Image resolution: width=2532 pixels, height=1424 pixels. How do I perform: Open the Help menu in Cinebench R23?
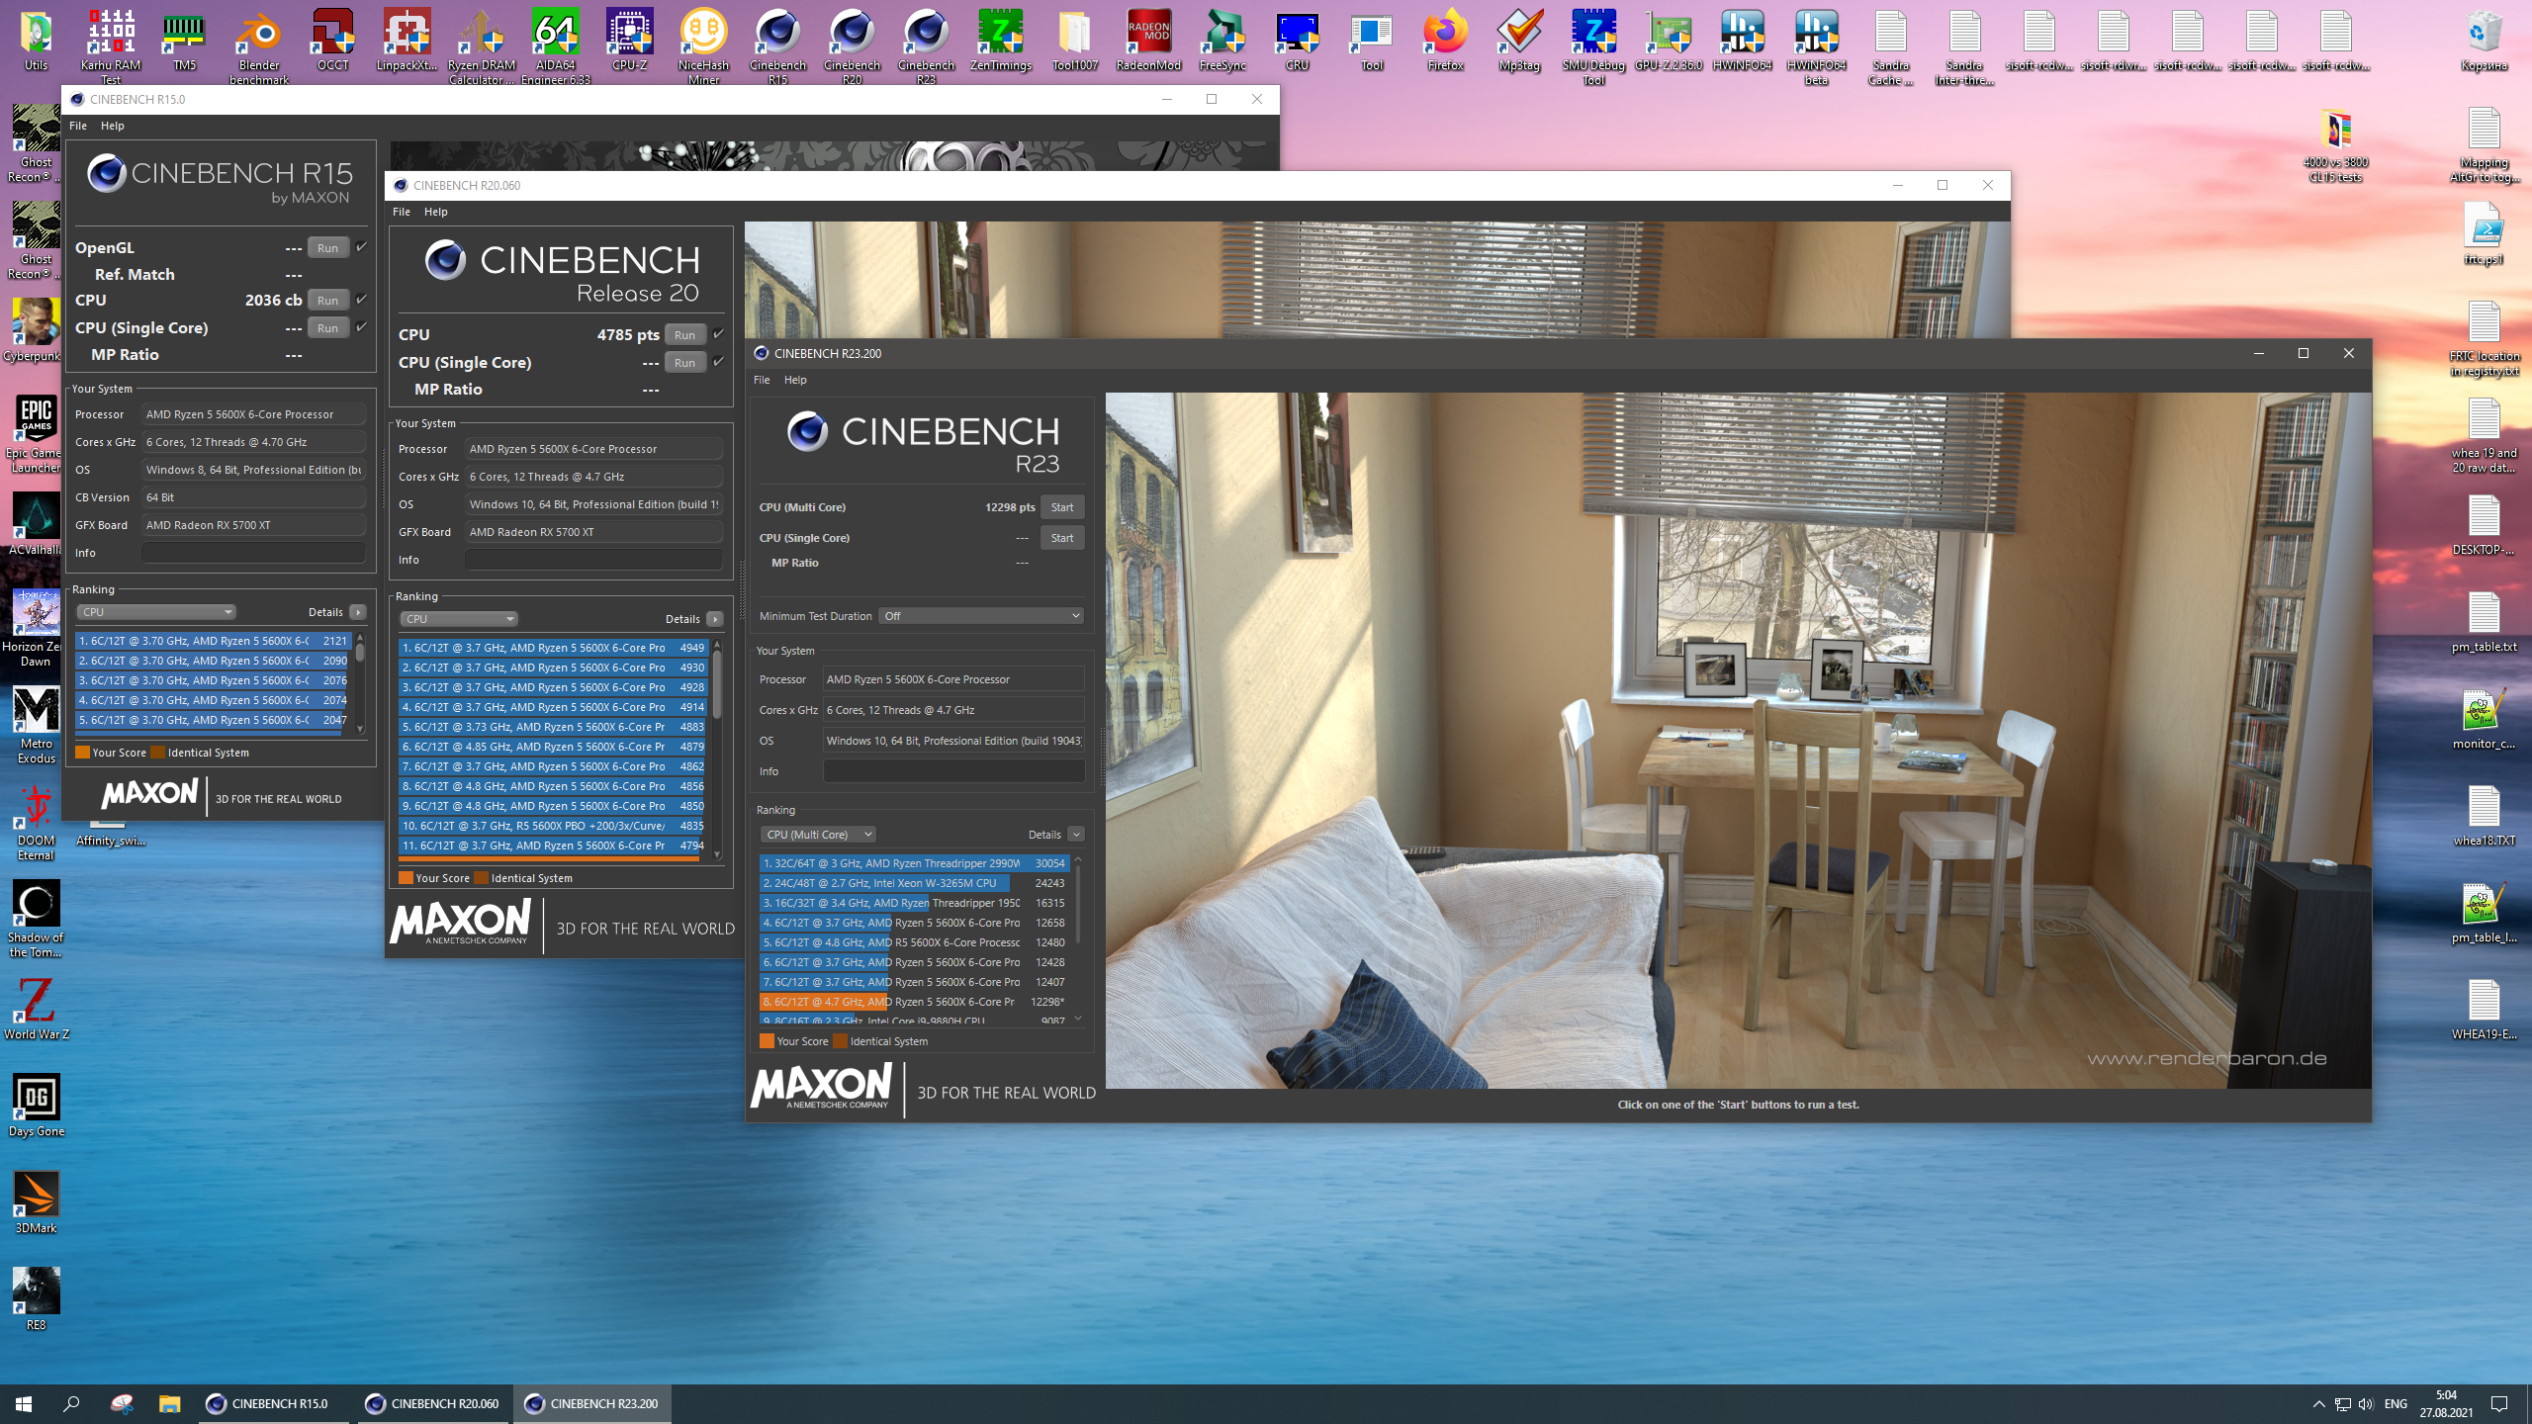[x=795, y=380]
